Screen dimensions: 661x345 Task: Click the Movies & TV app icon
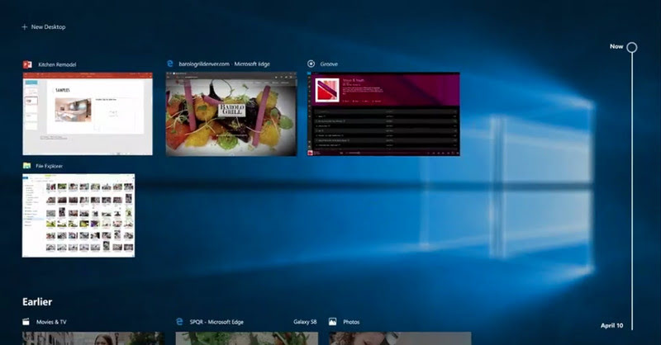pyautogui.click(x=26, y=321)
